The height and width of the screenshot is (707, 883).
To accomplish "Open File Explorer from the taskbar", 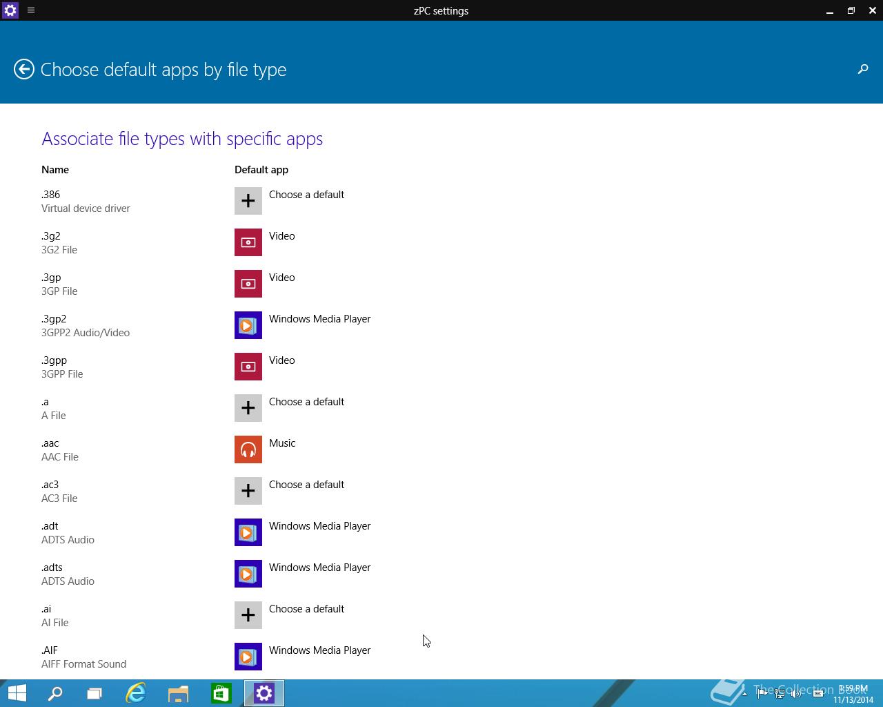I will (178, 693).
